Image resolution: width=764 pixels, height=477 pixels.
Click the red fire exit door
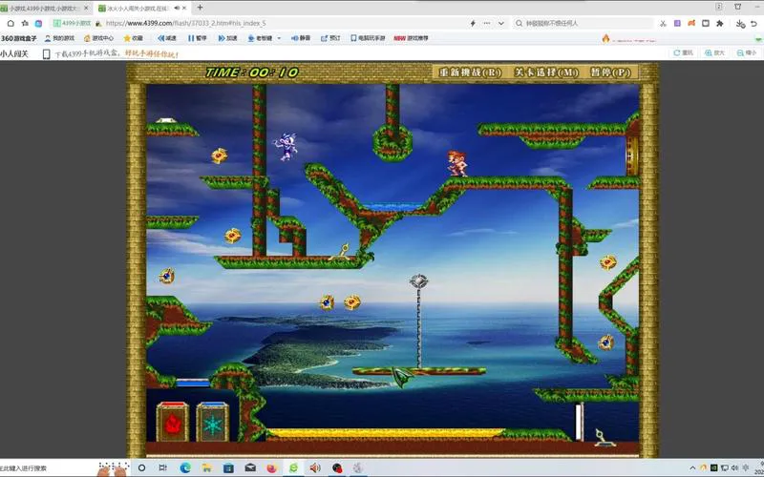pos(173,422)
